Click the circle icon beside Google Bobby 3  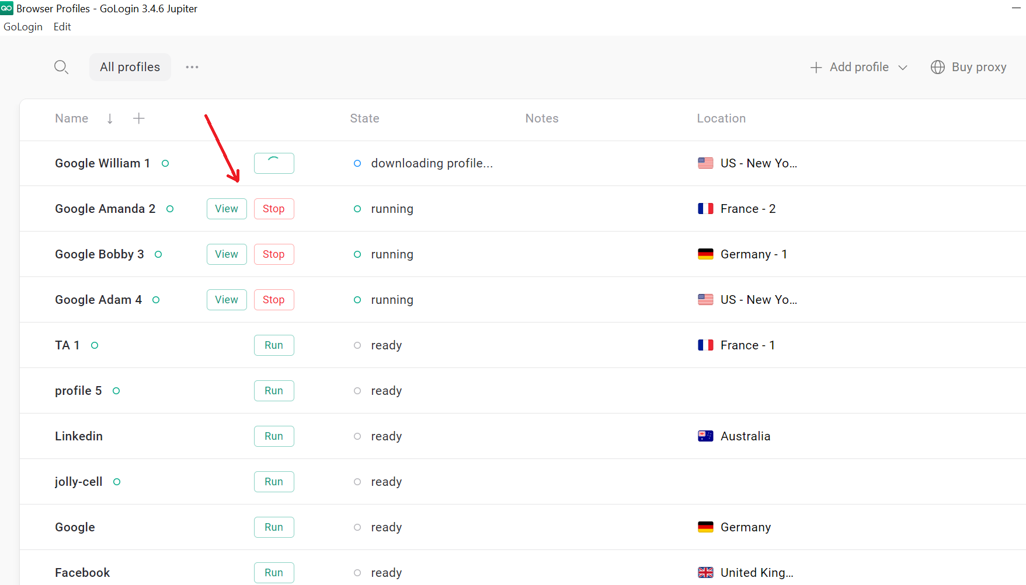pyautogui.click(x=158, y=254)
